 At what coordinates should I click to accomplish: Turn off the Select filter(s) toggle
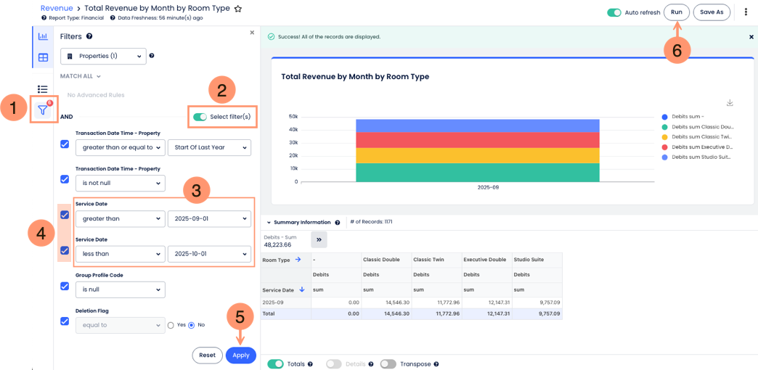[x=200, y=117]
